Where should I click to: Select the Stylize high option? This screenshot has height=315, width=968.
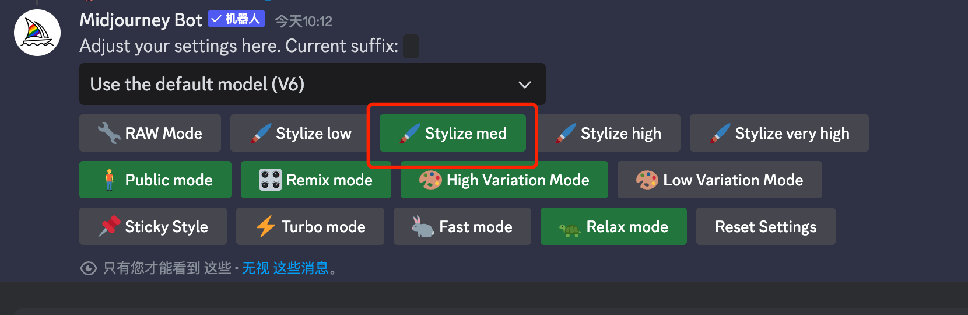tap(609, 133)
